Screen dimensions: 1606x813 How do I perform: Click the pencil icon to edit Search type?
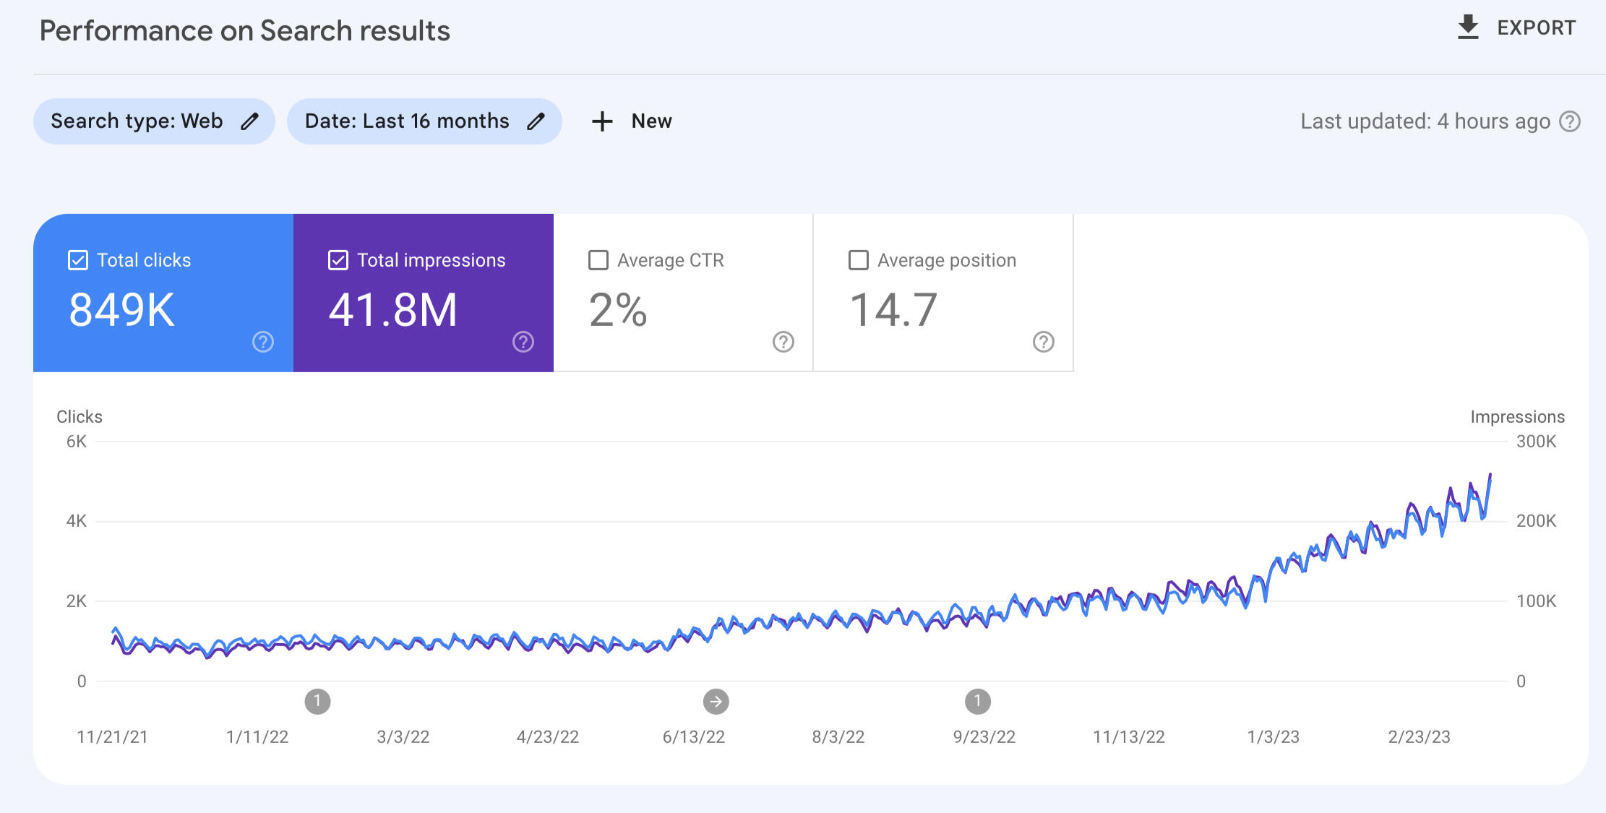[249, 121]
